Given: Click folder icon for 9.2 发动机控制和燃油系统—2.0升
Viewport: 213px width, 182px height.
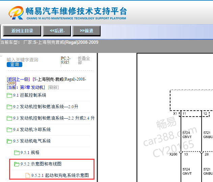Looking at the screenshot, I should click(x=9, y=107).
